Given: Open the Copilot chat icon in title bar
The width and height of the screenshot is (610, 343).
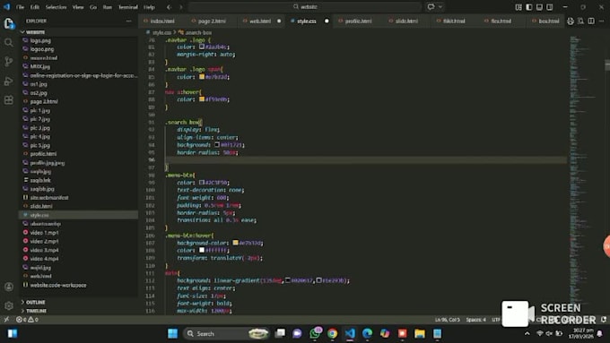Looking at the screenshot, I should coord(431,7).
